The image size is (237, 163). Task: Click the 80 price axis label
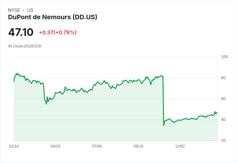(x=223, y=78)
